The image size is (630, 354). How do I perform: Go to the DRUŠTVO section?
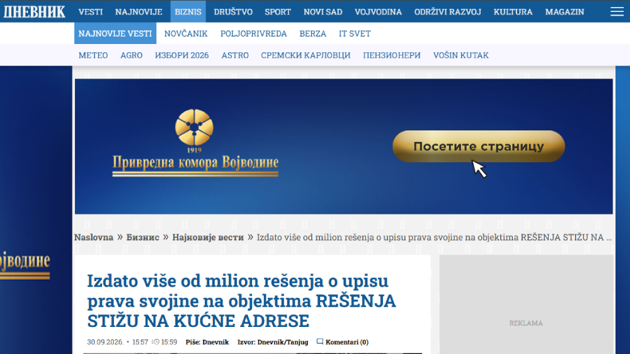(x=233, y=11)
